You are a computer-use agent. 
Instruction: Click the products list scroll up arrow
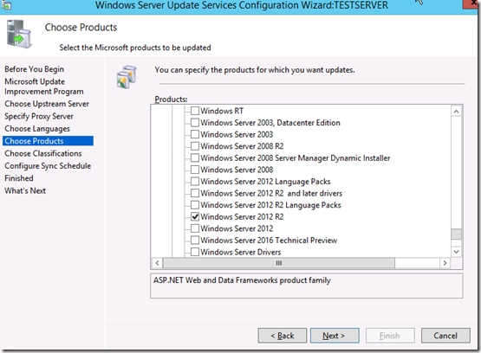pos(456,111)
